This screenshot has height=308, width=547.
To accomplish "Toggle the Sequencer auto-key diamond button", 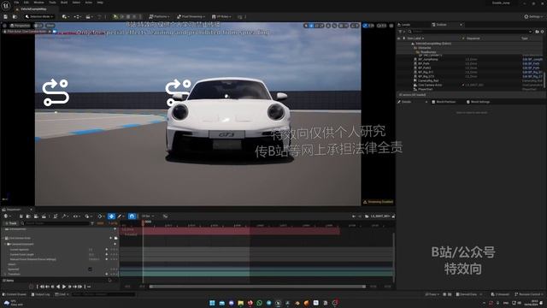I will (111, 216).
